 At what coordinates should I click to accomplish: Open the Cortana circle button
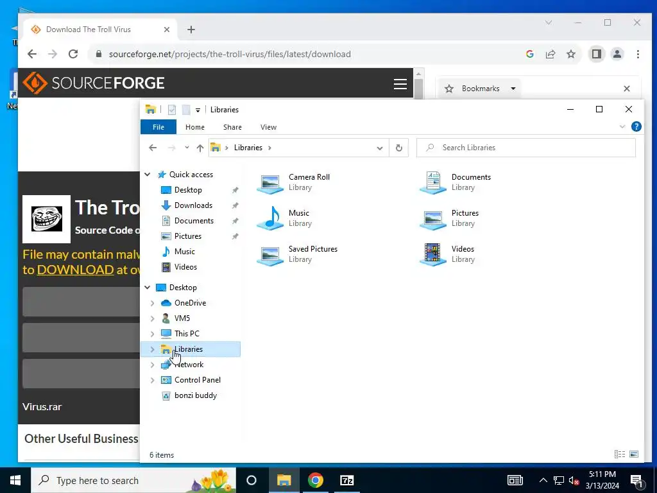coord(252,480)
